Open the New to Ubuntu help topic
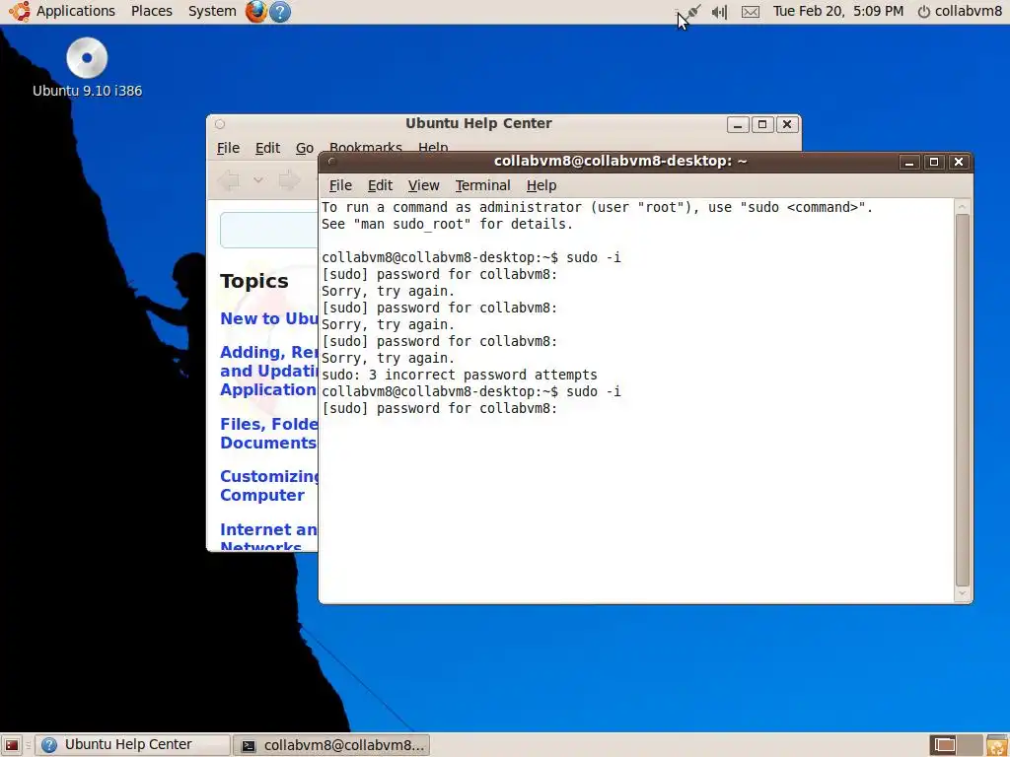The image size is (1010, 757). 269,318
